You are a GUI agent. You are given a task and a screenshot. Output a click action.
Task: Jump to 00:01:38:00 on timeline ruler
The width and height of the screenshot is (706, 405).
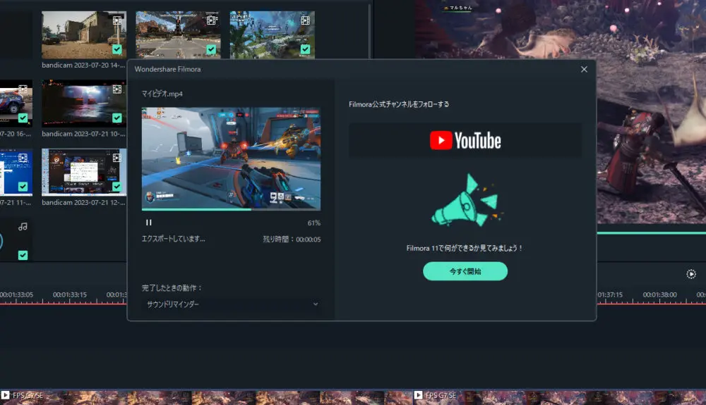(x=659, y=295)
